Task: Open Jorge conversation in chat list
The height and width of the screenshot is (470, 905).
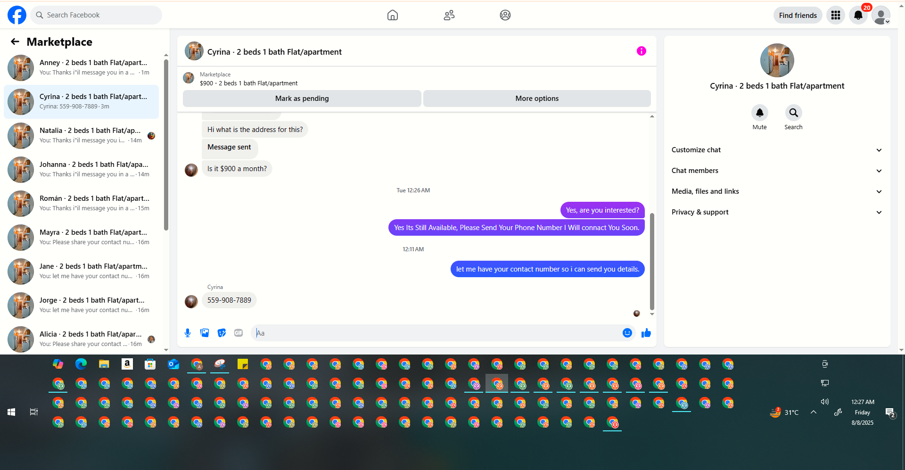Action: [81, 305]
